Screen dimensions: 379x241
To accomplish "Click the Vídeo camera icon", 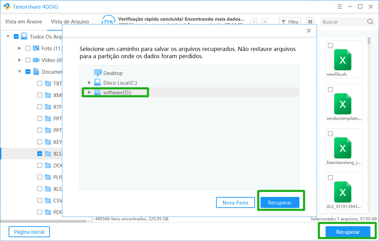I will 36,60.
